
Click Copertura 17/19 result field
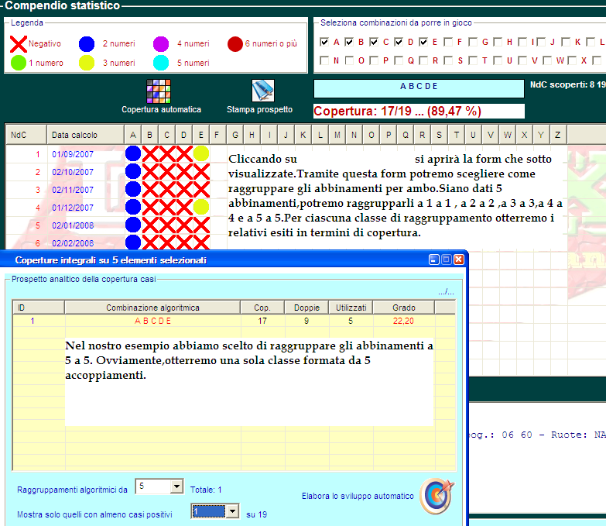(x=419, y=111)
